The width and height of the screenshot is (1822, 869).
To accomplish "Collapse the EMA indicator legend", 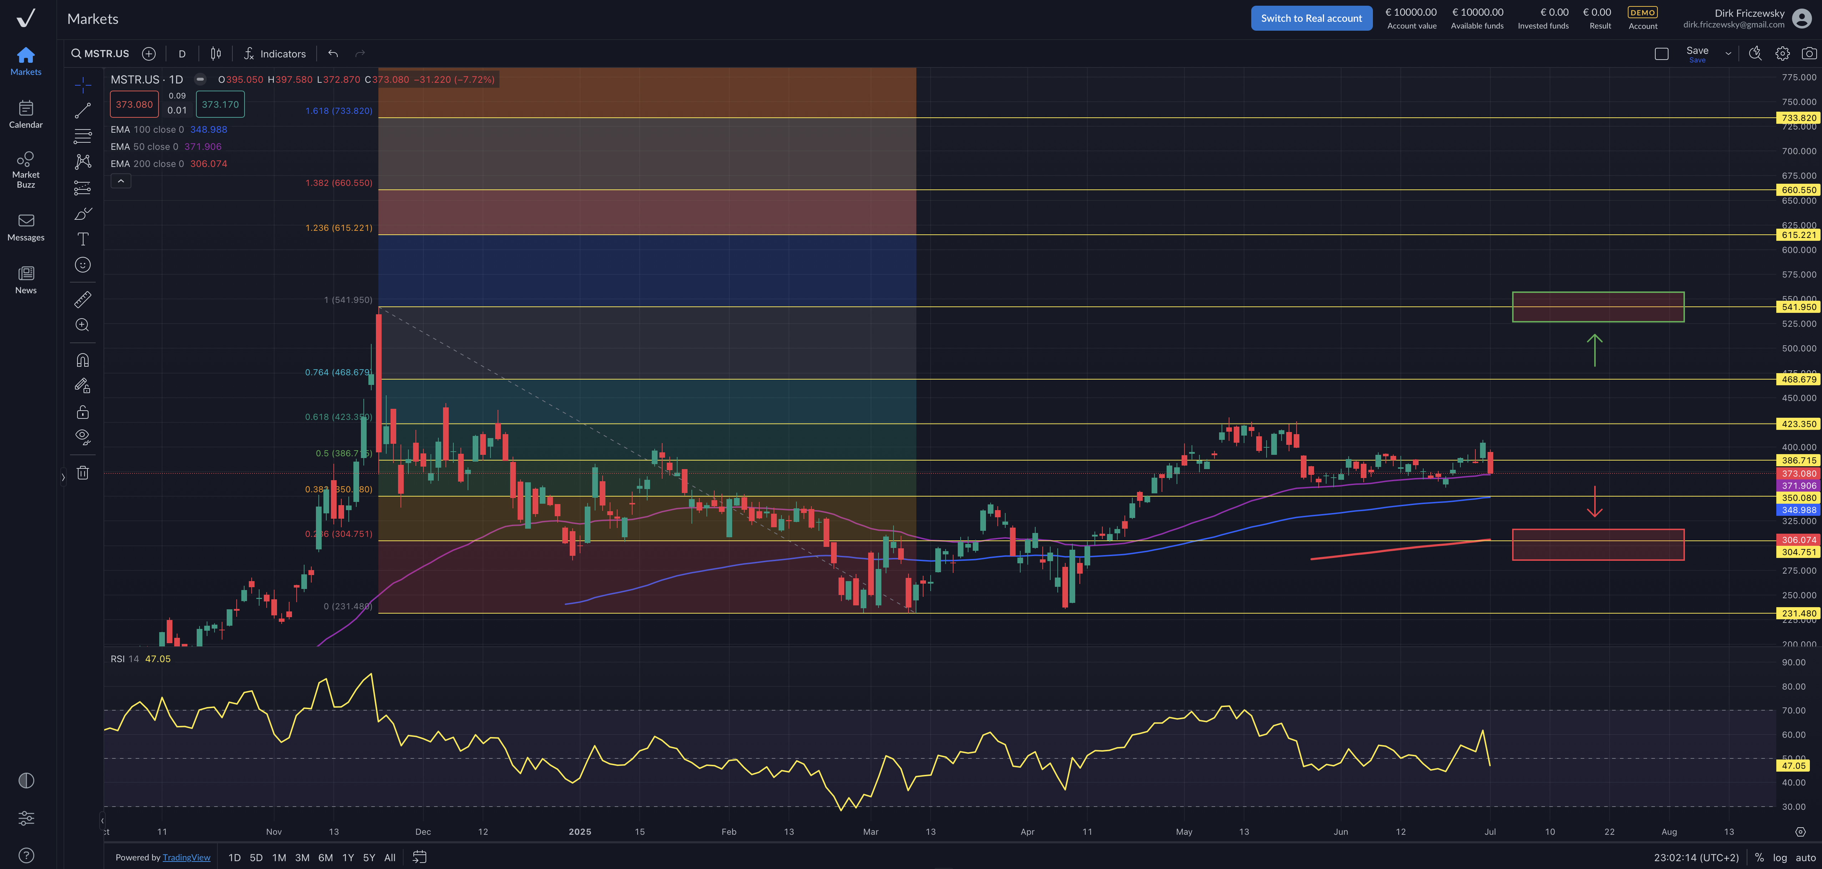I will (121, 181).
